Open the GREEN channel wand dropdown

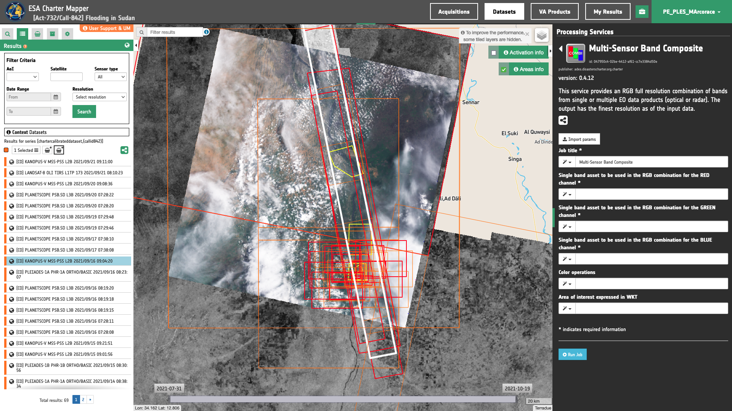pyautogui.click(x=567, y=227)
